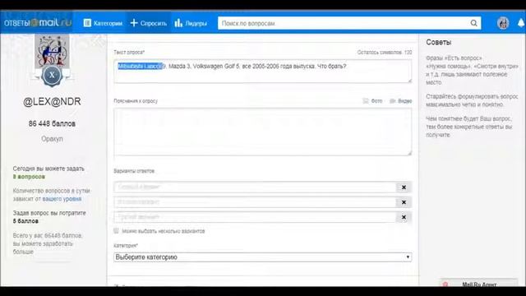Click the Оракул rank label

pyautogui.click(x=52, y=139)
